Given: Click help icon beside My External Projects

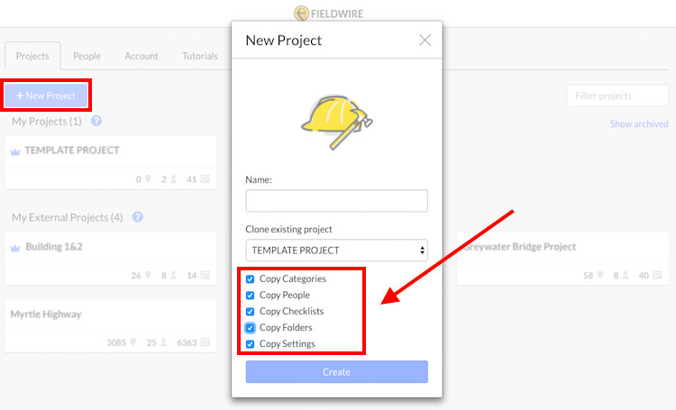Looking at the screenshot, I should pyautogui.click(x=138, y=217).
